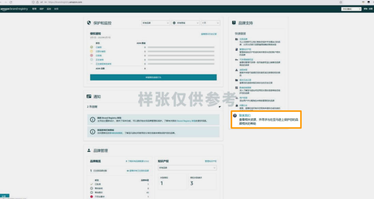Click the globe icon in the marketplace dropdown
The image size is (374, 199).
tap(174, 23)
